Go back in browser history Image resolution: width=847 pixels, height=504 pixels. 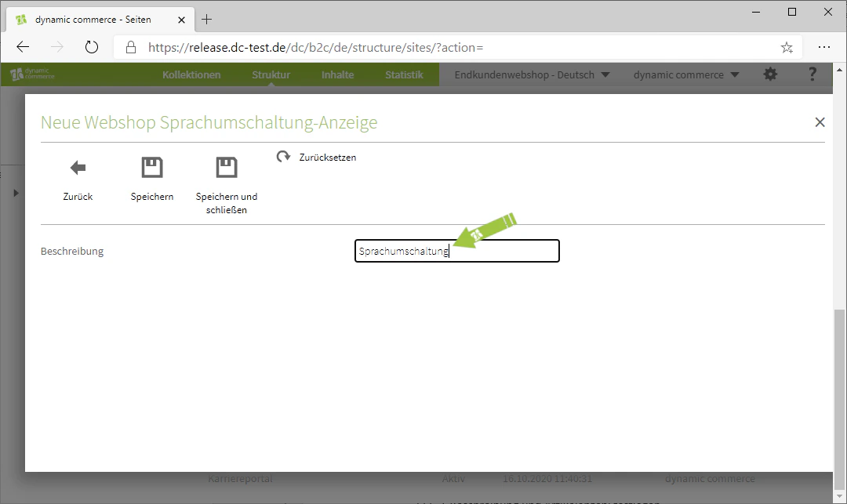click(23, 48)
